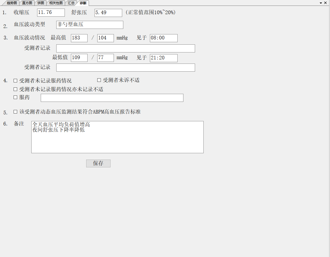Click the 血压波动类型 text field

(89, 25)
